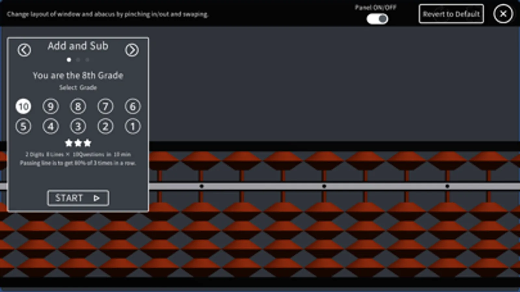520x292 pixels.
Task: Go to next practice mode arrow
Action: click(132, 50)
